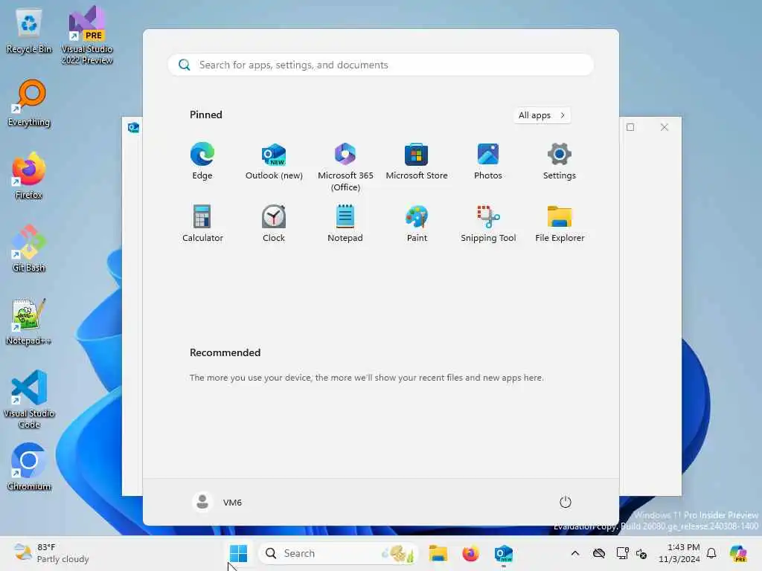
Task: Expand All apps list
Action: tap(542, 115)
